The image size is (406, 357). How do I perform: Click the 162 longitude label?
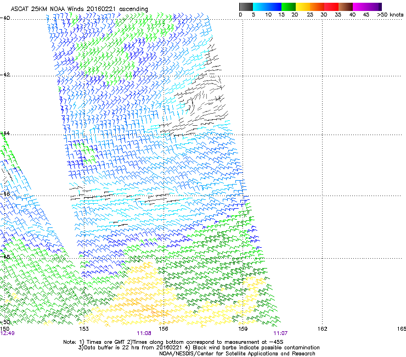(323, 329)
